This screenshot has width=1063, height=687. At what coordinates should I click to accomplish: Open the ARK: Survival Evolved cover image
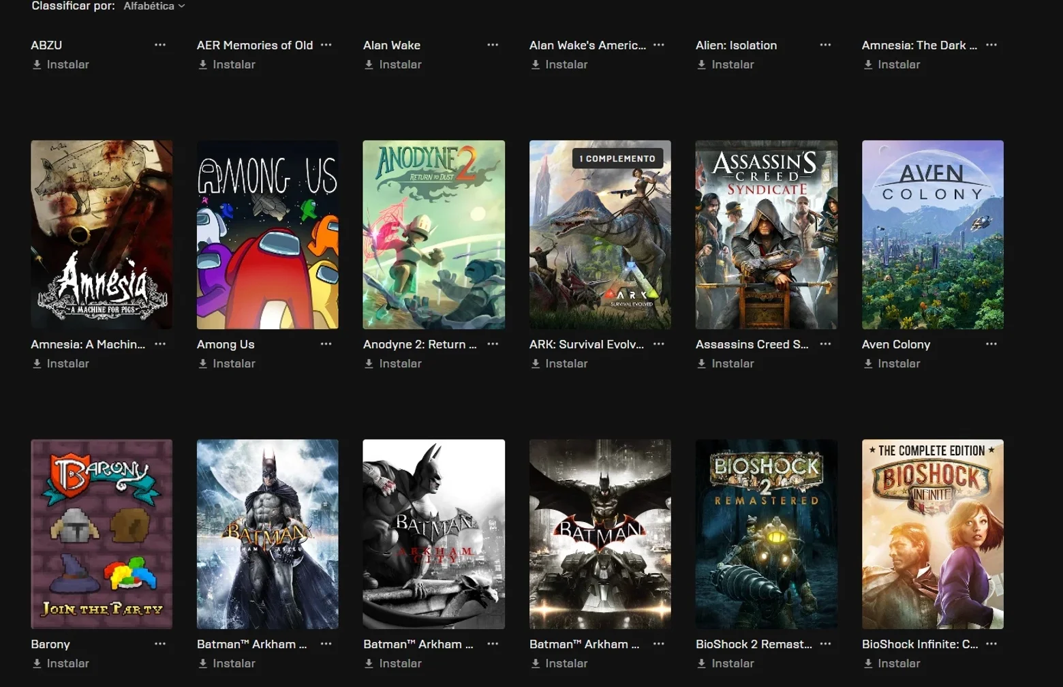coord(600,235)
